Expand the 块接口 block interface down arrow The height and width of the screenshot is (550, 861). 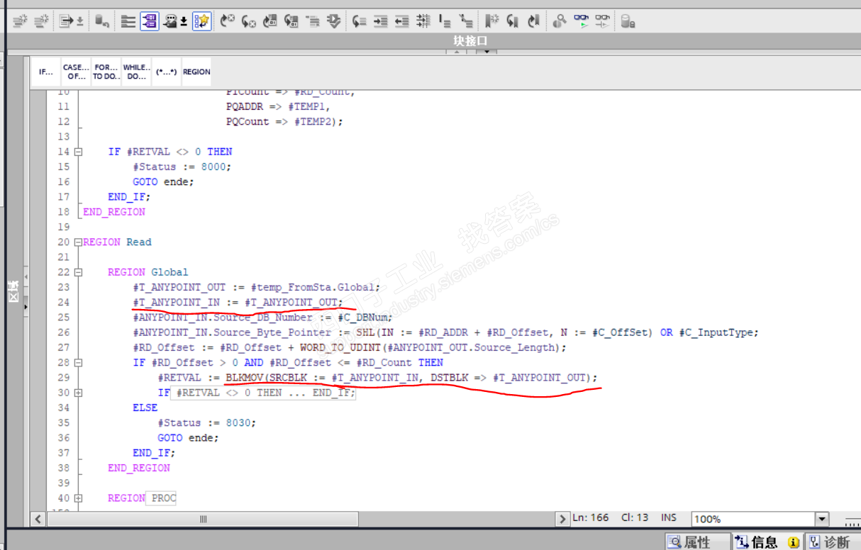487,52
